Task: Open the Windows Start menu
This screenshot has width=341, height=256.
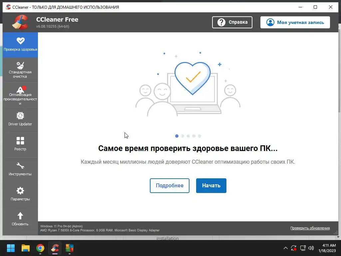Action: tap(11, 248)
